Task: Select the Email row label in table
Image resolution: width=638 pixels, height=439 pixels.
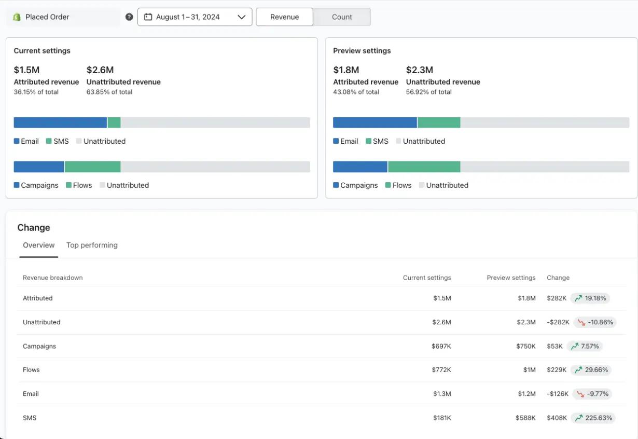Action: 31,394
